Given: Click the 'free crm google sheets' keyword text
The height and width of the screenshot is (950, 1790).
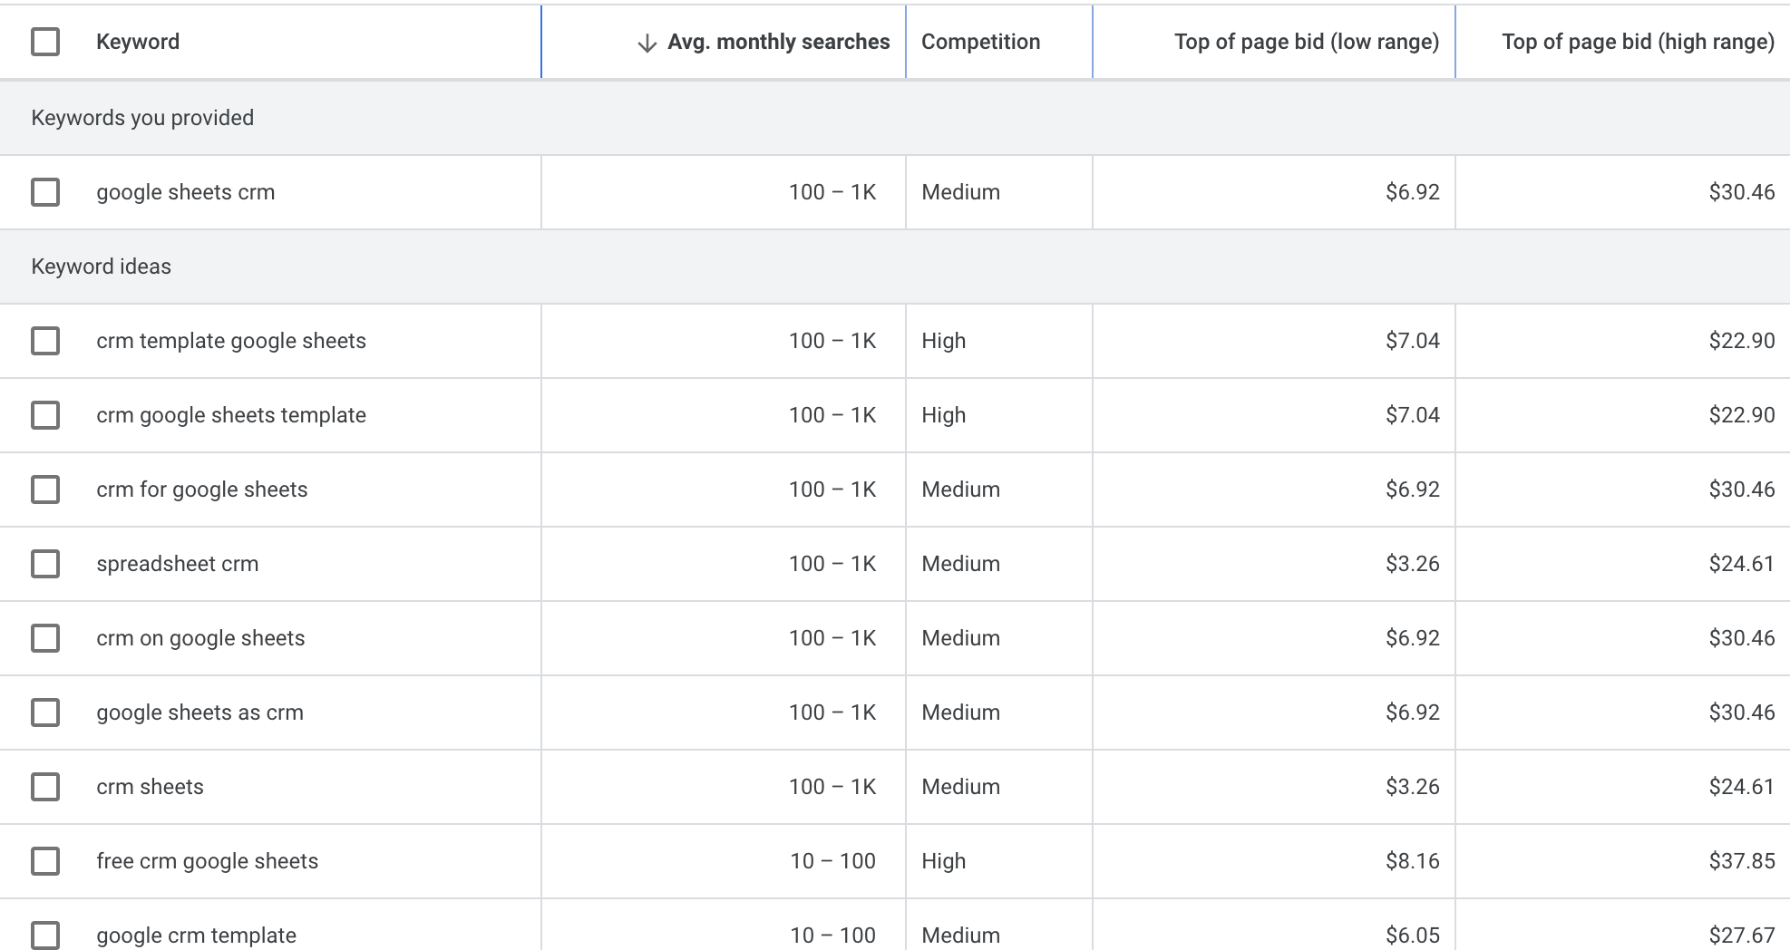Looking at the screenshot, I should (208, 861).
